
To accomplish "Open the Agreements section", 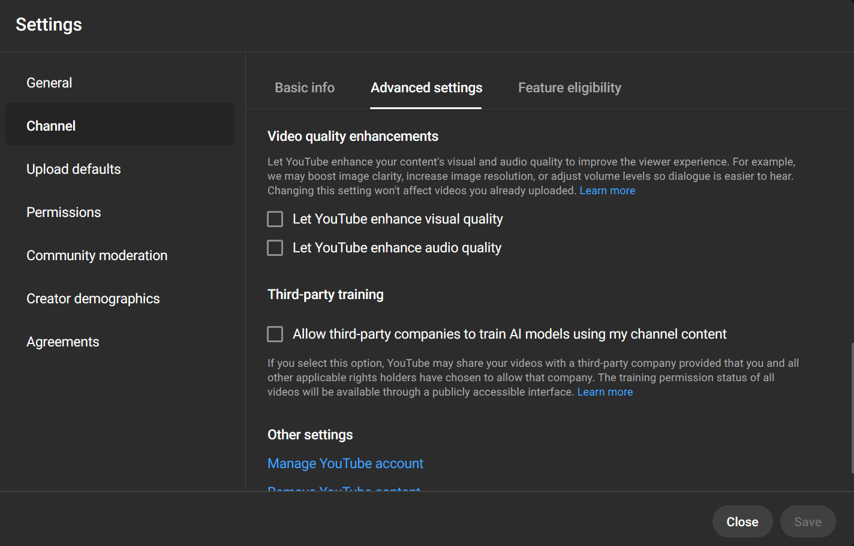I will [62, 342].
